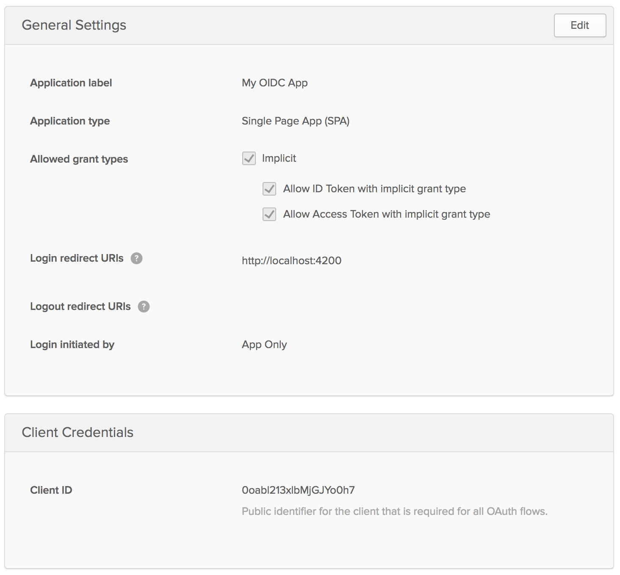Viewport: 620px width, 575px height.
Task: Select the My OIDC App value
Action: point(274,83)
